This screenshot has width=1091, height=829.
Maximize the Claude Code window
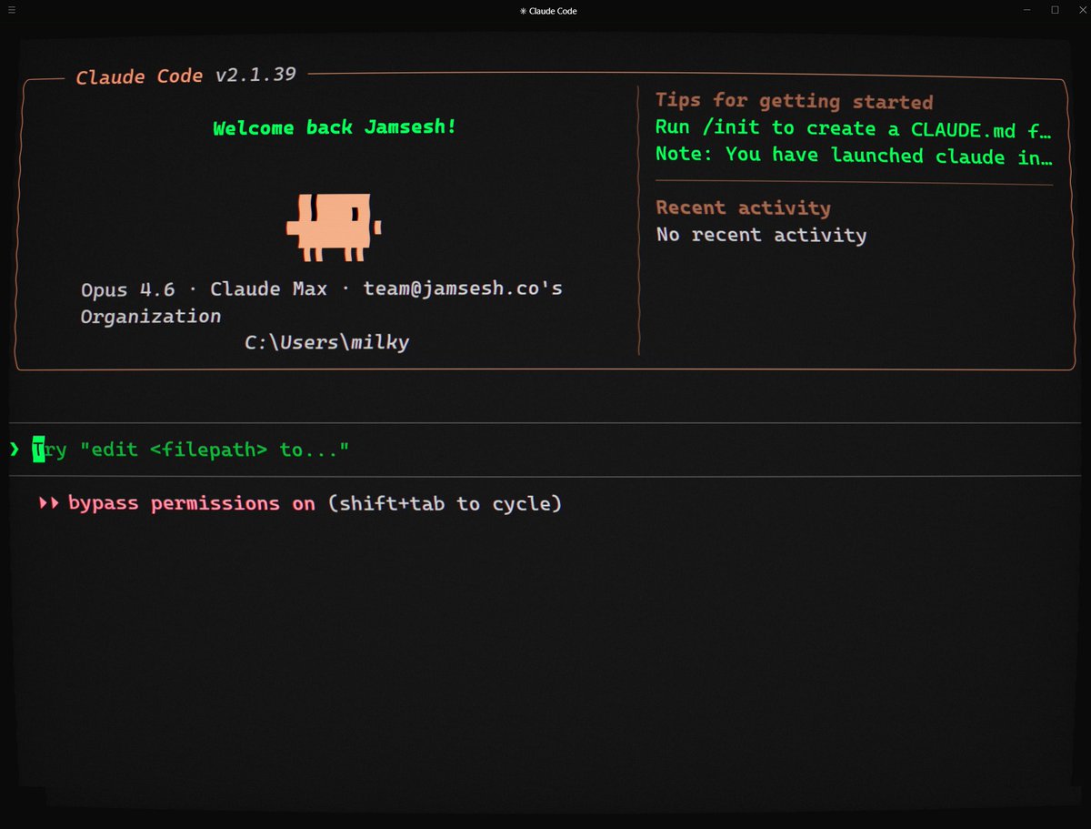[x=1055, y=10]
